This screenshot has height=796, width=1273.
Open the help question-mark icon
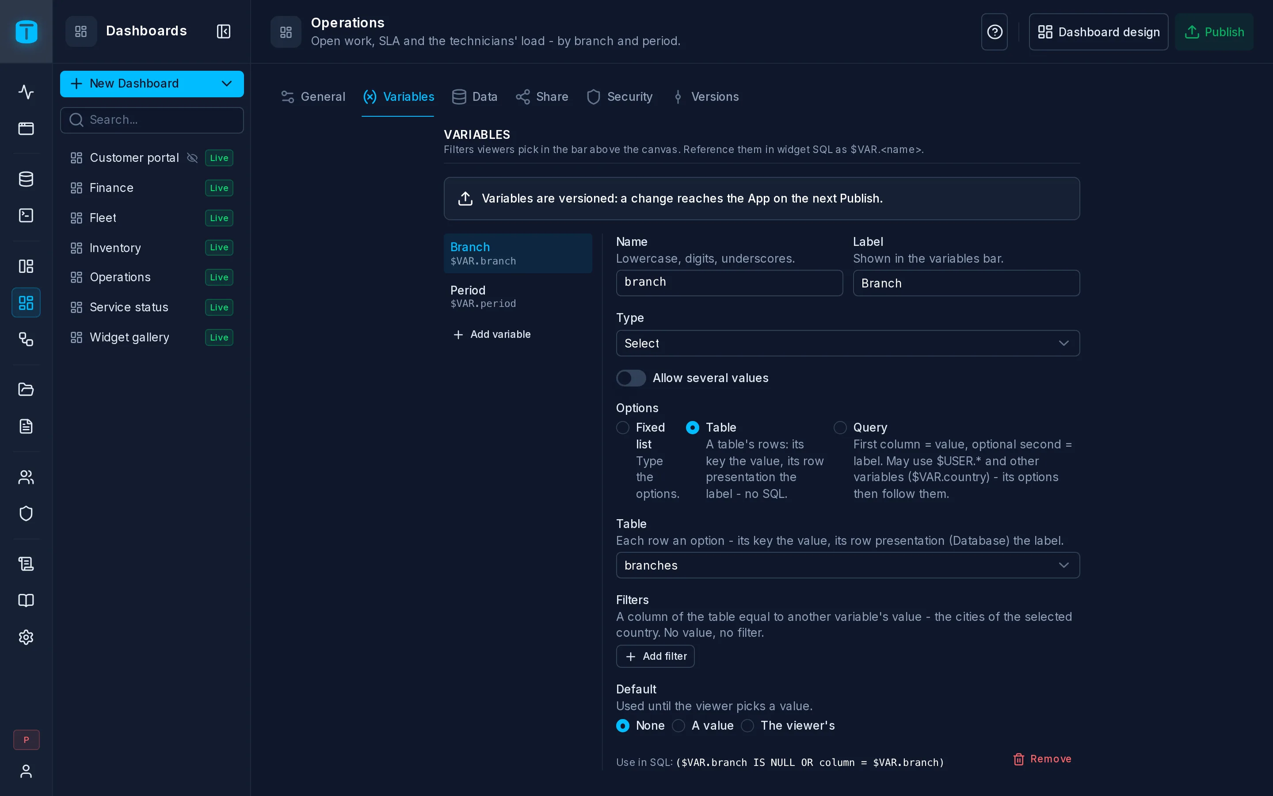pyautogui.click(x=994, y=32)
